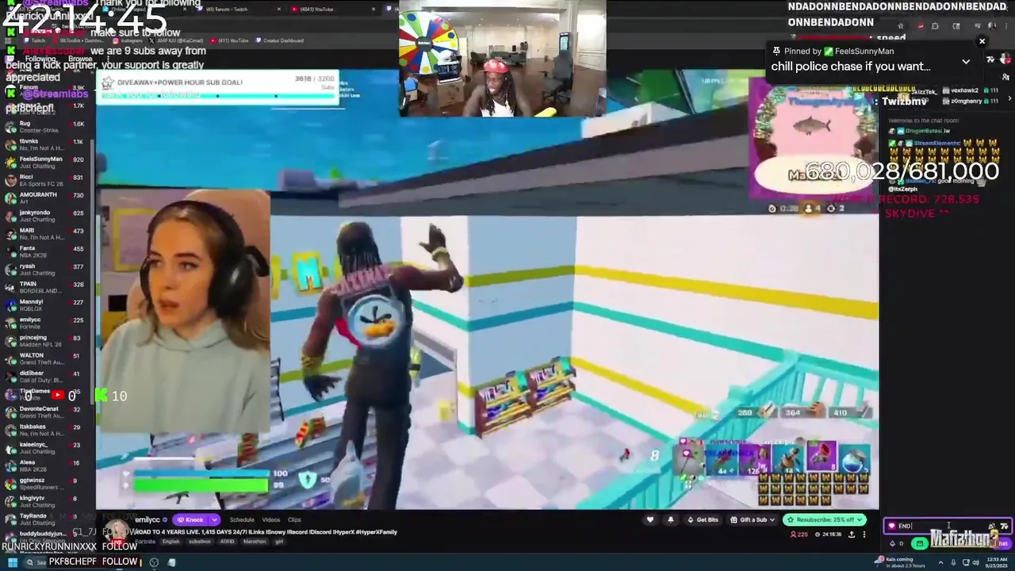The width and height of the screenshot is (1015, 571).
Task: Click the giveaway sub goal progress bar
Action: coord(217,96)
